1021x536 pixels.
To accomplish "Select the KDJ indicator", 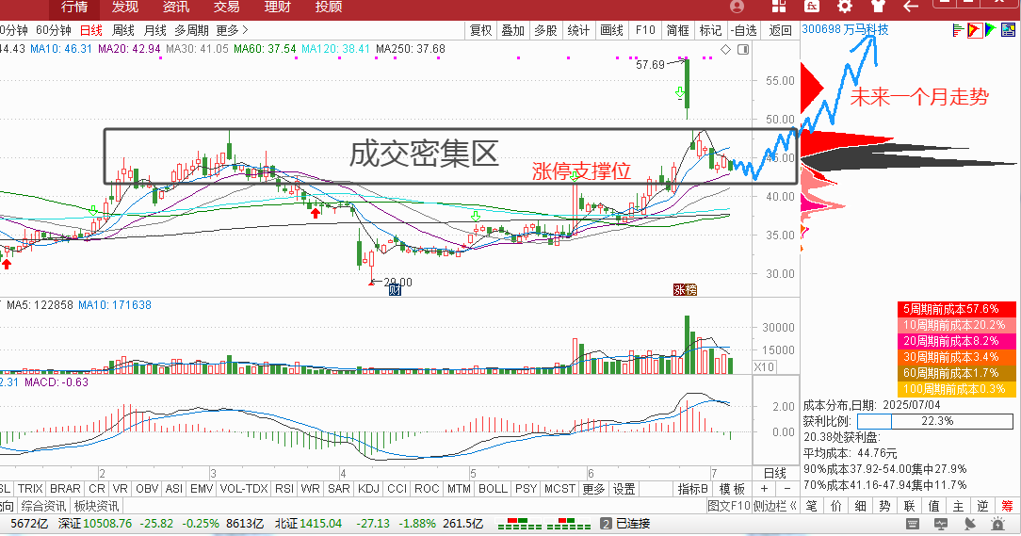I will 368,489.
